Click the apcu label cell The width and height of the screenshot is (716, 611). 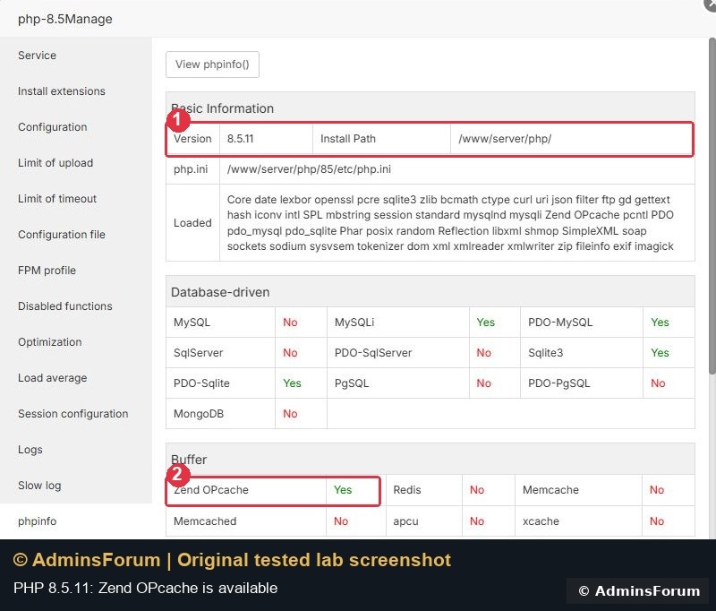click(423, 521)
